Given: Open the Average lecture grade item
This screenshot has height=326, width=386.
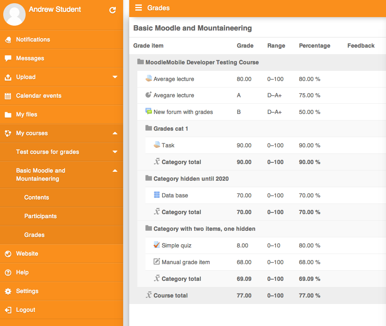Looking at the screenshot, I should (x=174, y=79).
